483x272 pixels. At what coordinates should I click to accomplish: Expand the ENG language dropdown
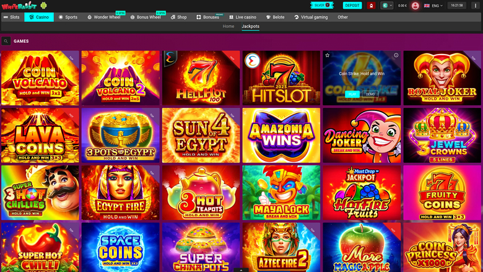pyautogui.click(x=433, y=6)
